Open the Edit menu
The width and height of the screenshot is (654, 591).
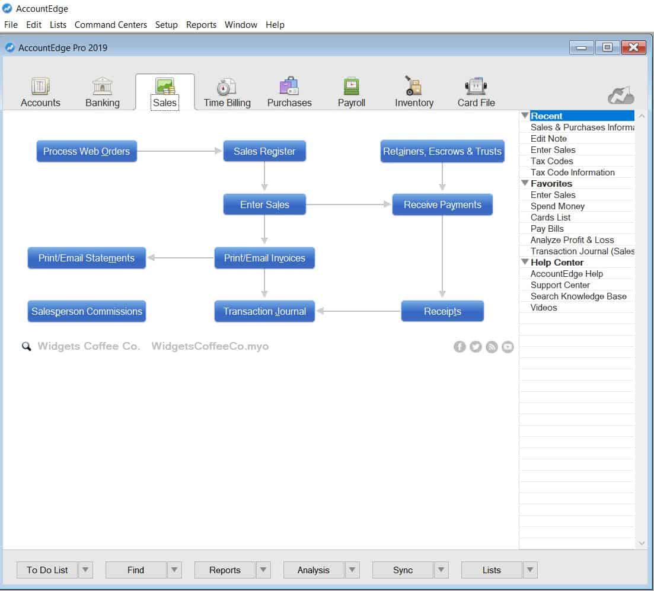(x=34, y=25)
